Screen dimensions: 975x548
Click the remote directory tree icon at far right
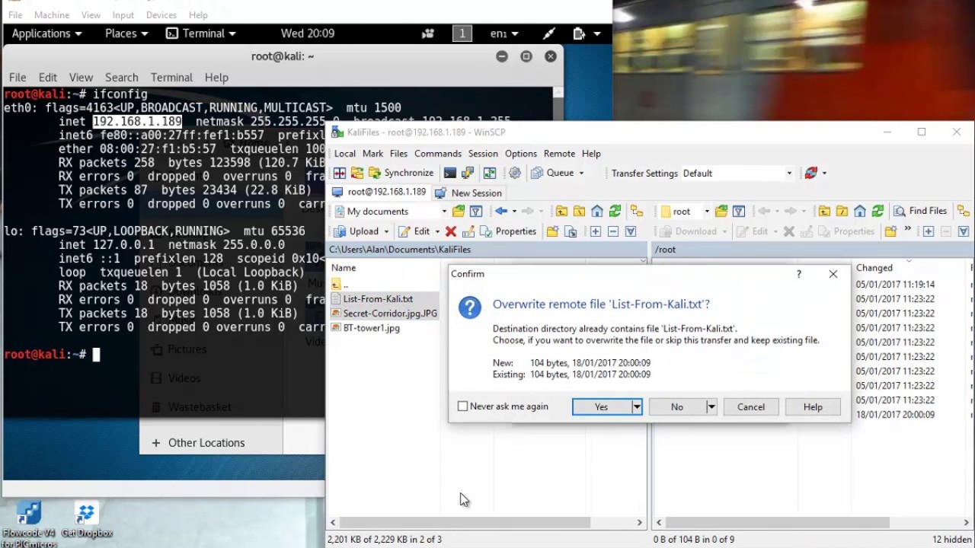tap(964, 211)
